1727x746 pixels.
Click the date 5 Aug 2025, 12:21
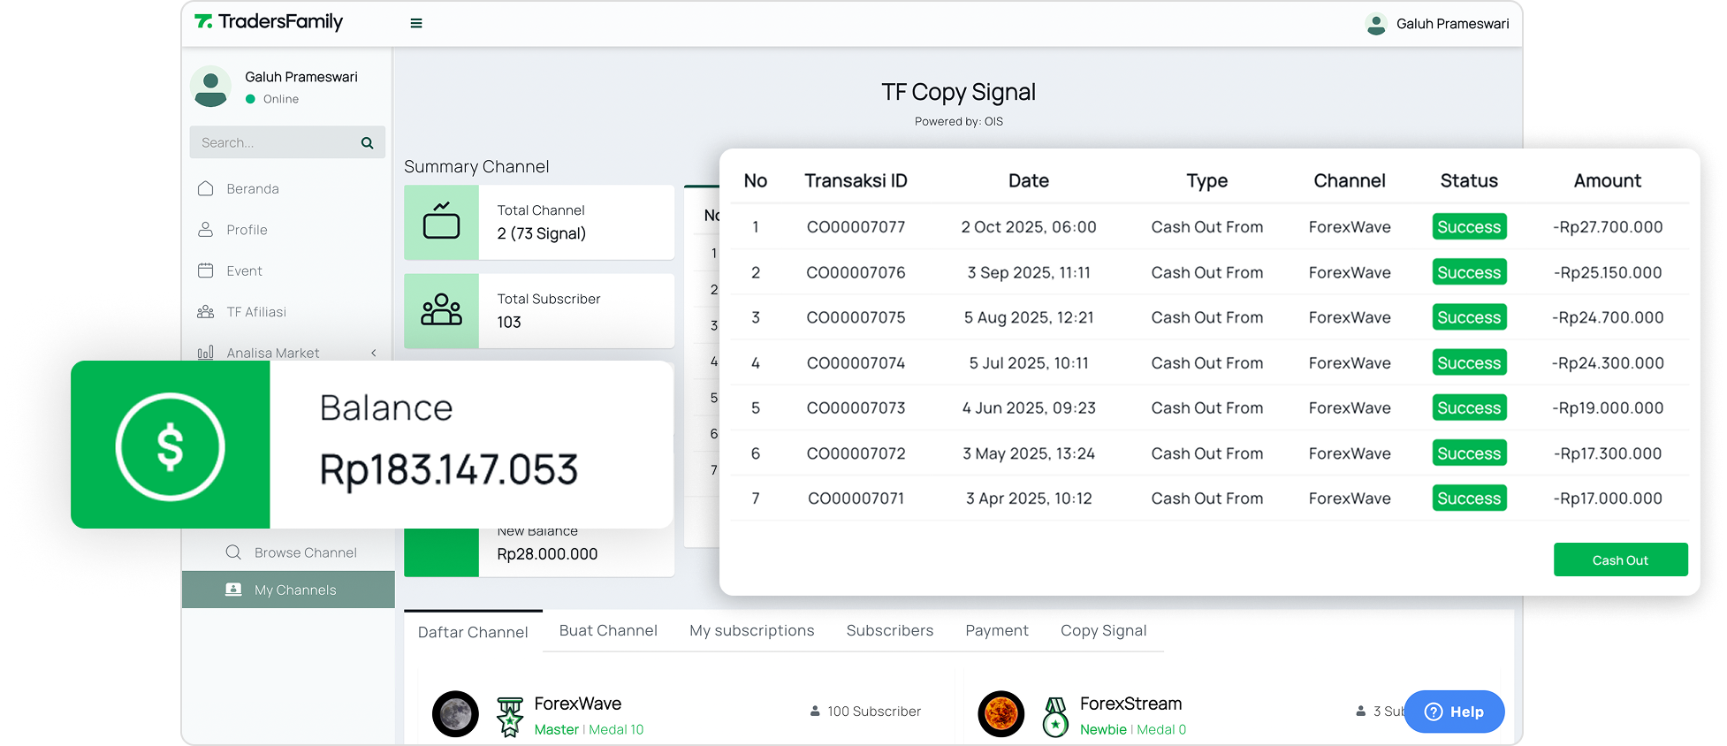click(1029, 317)
